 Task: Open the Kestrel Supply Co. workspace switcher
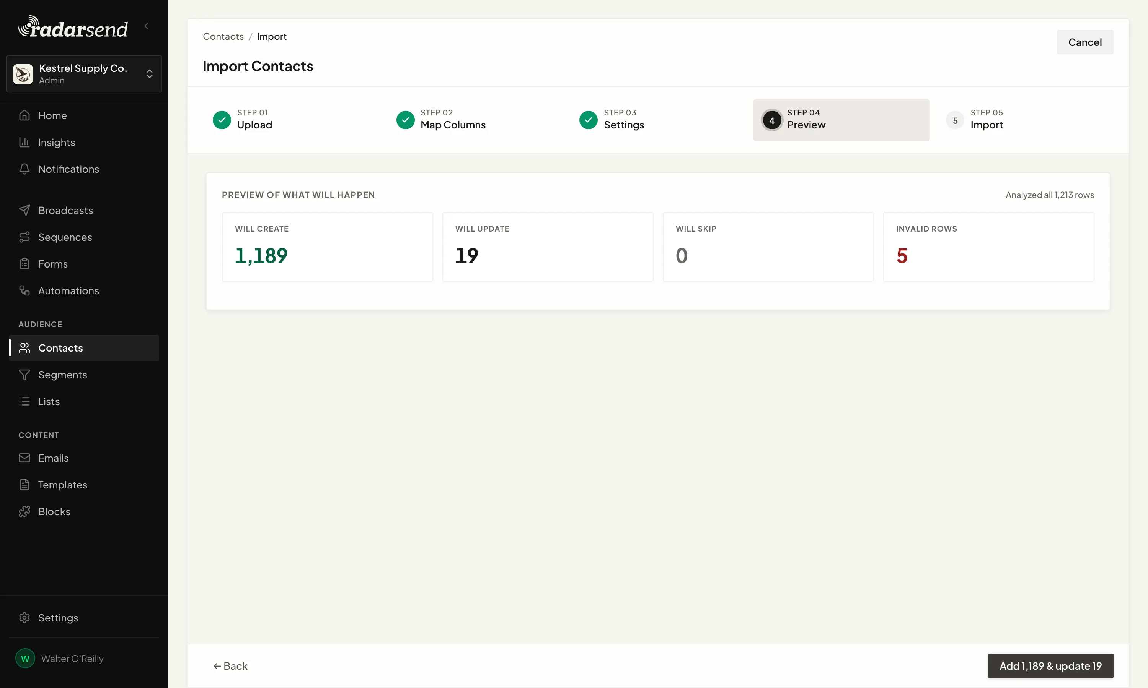click(x=84, y=74)
